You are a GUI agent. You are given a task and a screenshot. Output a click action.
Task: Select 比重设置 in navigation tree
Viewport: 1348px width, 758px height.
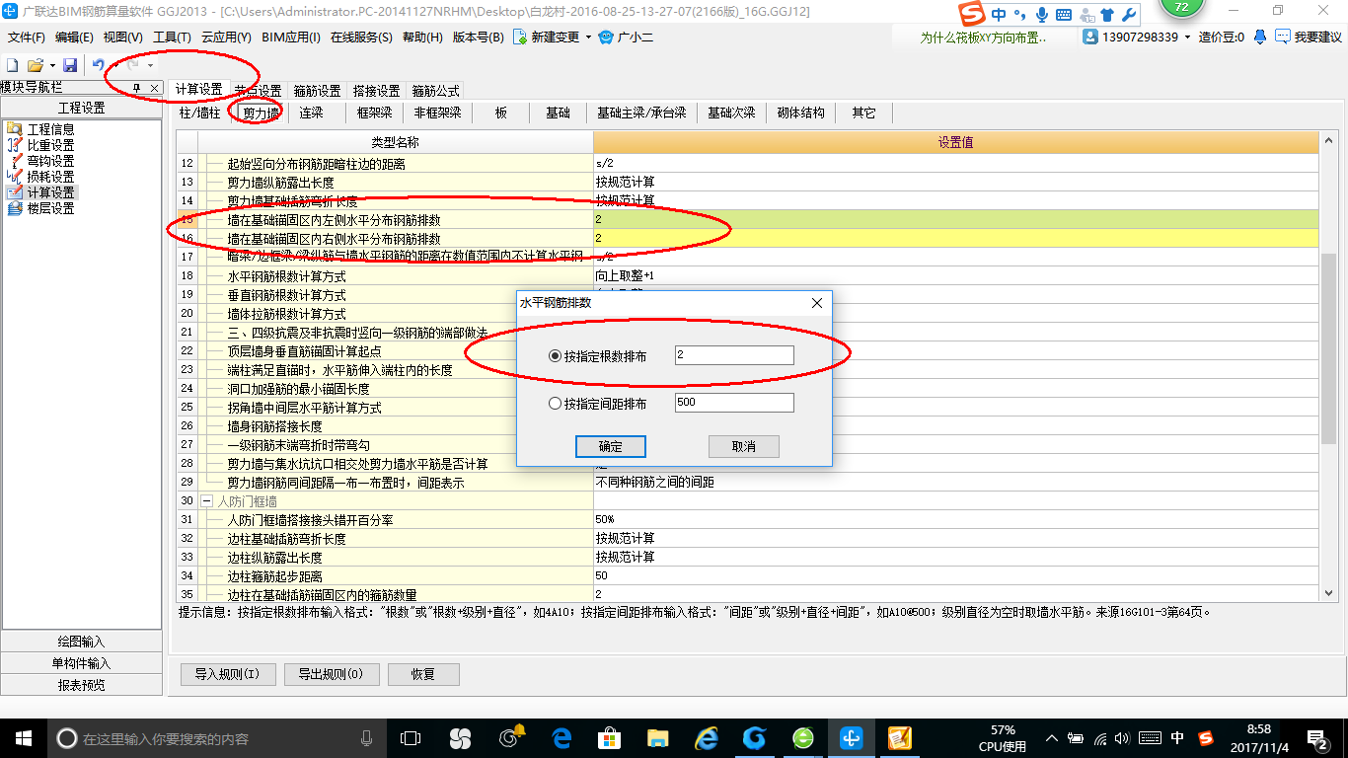click(50, 145)
